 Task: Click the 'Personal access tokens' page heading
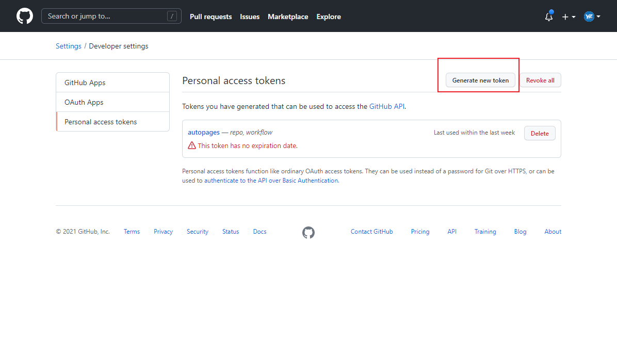234,80
